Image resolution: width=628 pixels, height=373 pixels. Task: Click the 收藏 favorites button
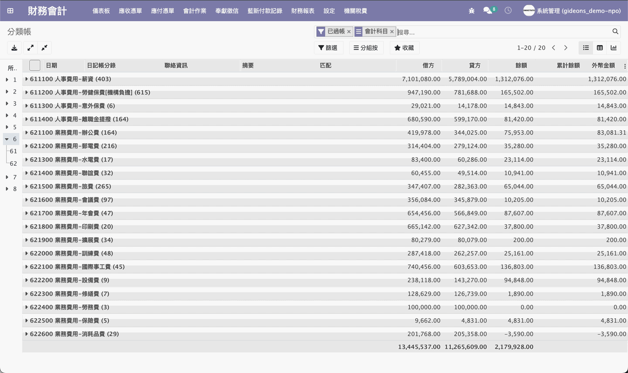pos(404,48)
